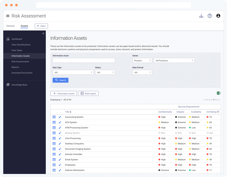
Task: Open the user account profile icon
Action: click(x=218, y=16)
